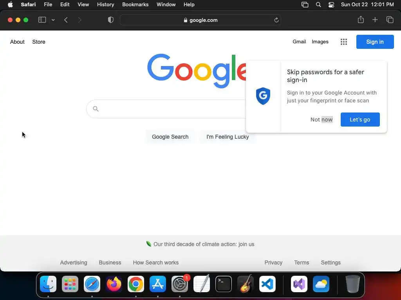Click the magnifier icon in search box
This screenshot has width=401, height=300.
coord(96,109)
